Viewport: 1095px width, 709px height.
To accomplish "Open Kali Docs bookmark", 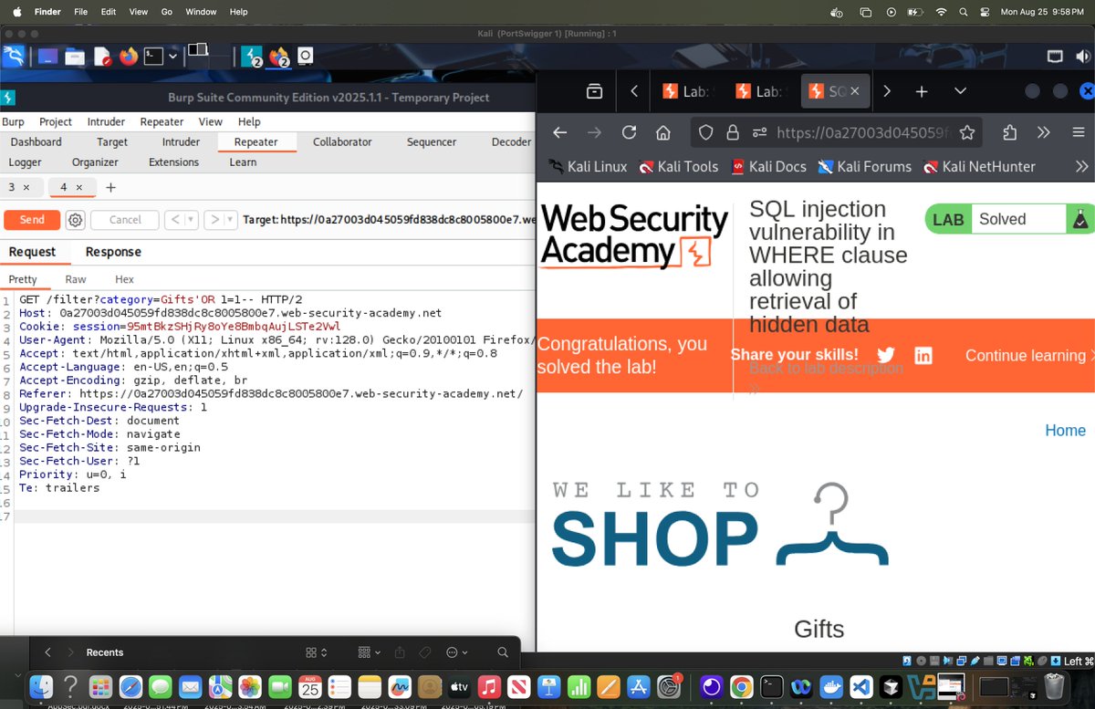I will coord(768,166).
